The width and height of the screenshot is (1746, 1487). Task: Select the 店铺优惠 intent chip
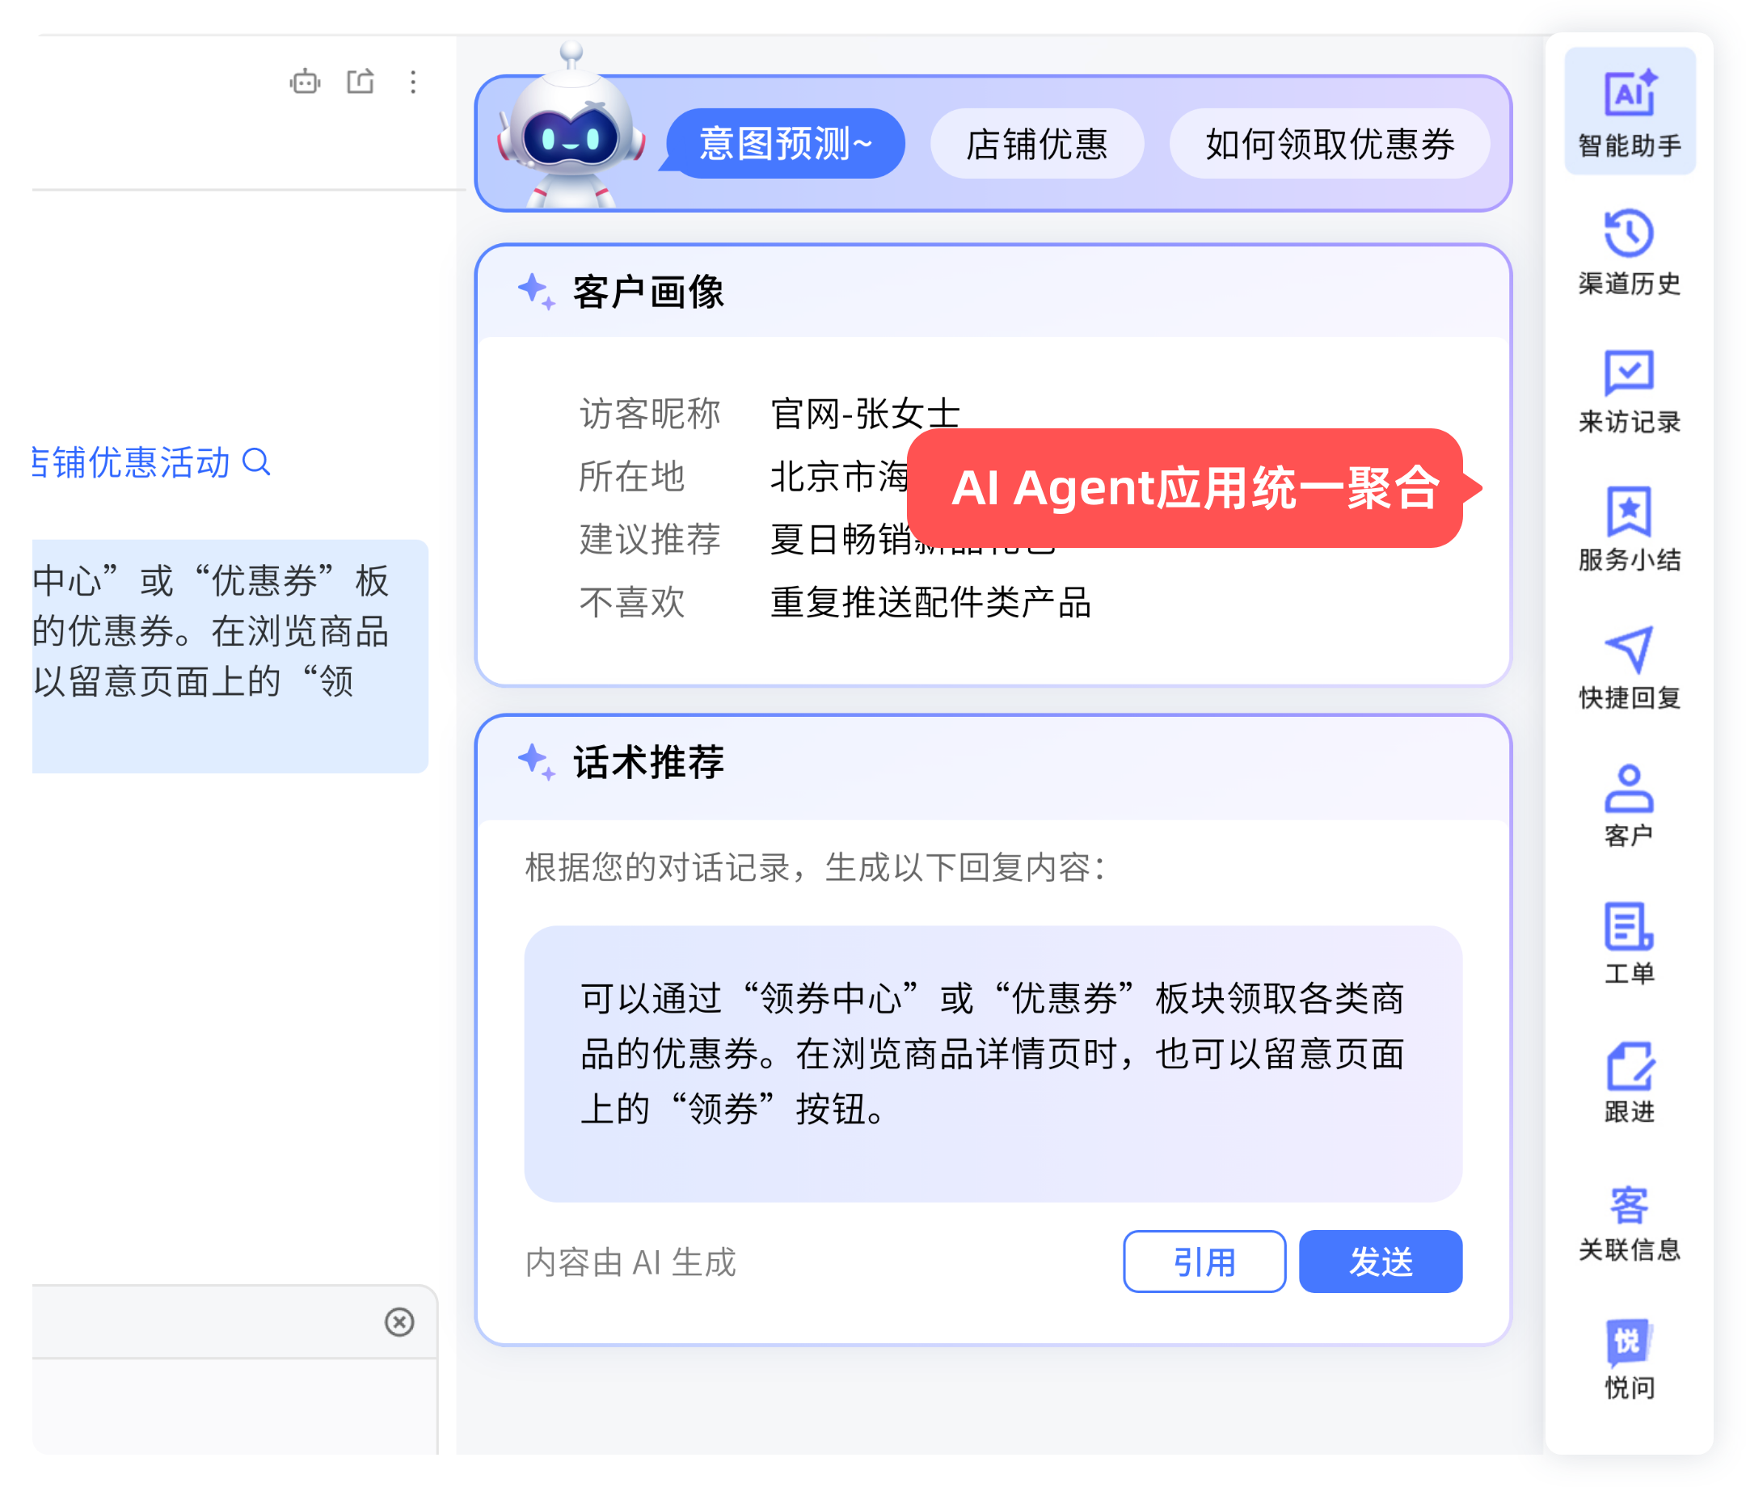pyautogui.click(x=1036, y=143)
